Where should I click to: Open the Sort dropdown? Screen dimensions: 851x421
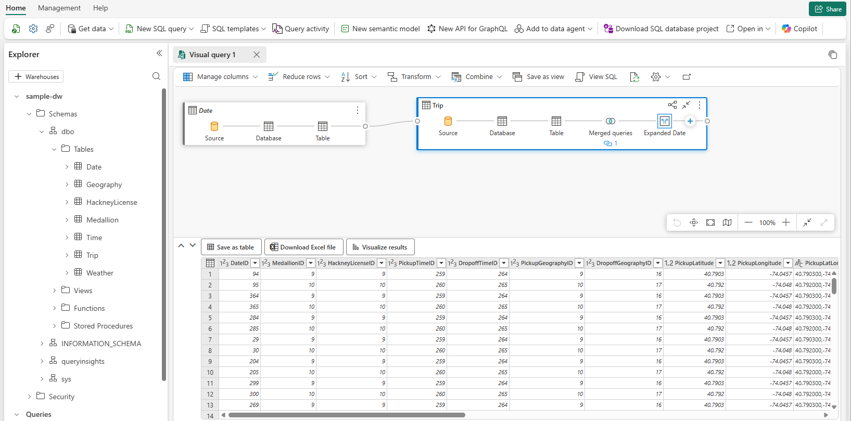(359, 77)
